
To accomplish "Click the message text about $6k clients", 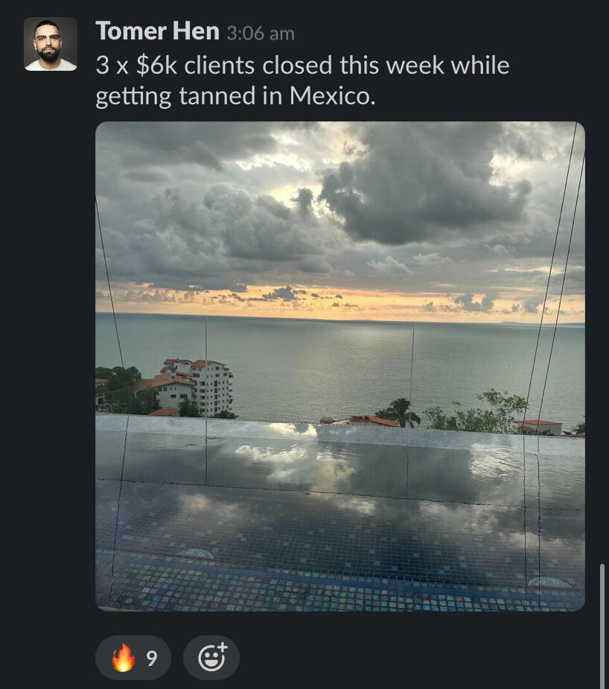I will pyautogui.click(x=302, y=80).
